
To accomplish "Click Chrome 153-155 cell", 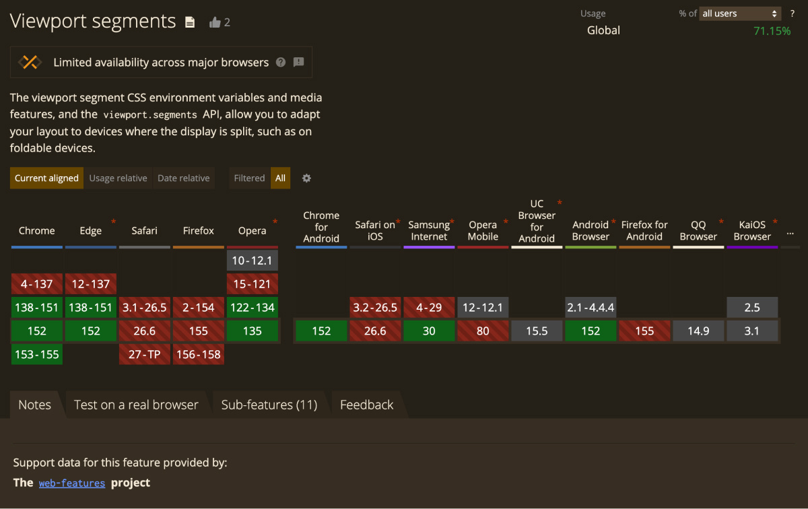I will [37, 354].
